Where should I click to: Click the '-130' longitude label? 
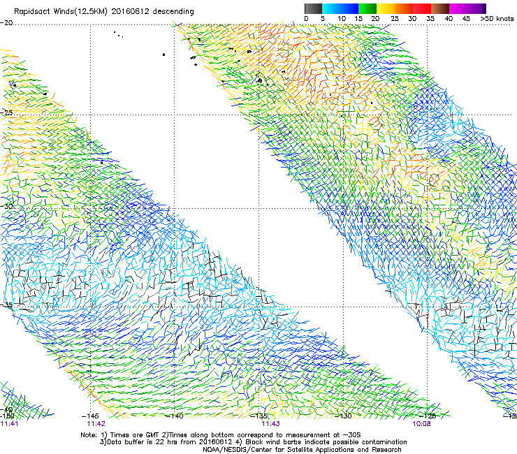(343, 416)
